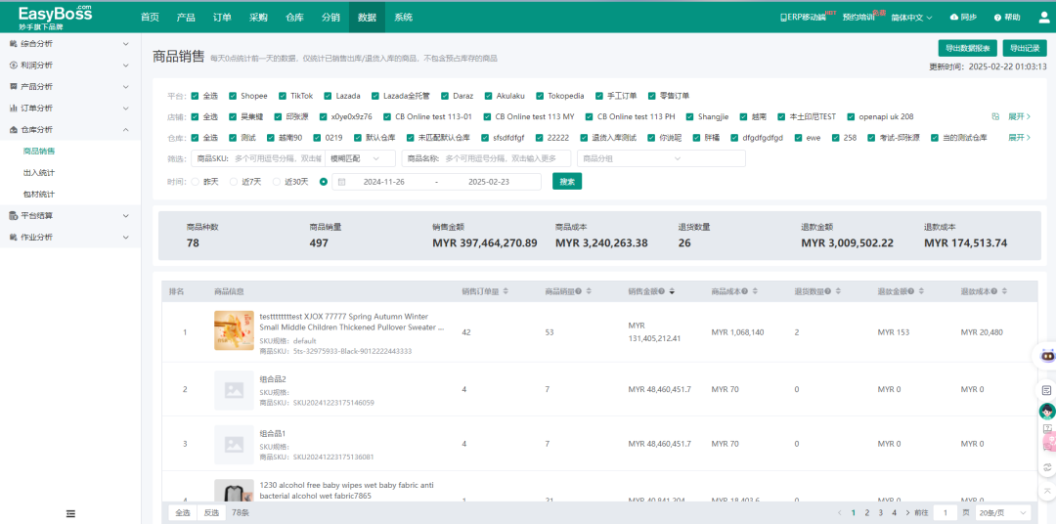
Task: Uncheck the TikTok platform checkbox
Action: (283, 96)
